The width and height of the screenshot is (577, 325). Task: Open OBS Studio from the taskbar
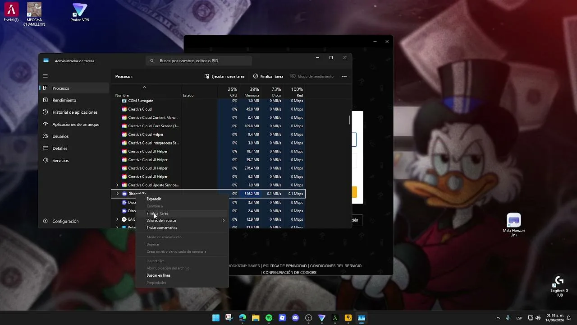(x=309, y=318)
